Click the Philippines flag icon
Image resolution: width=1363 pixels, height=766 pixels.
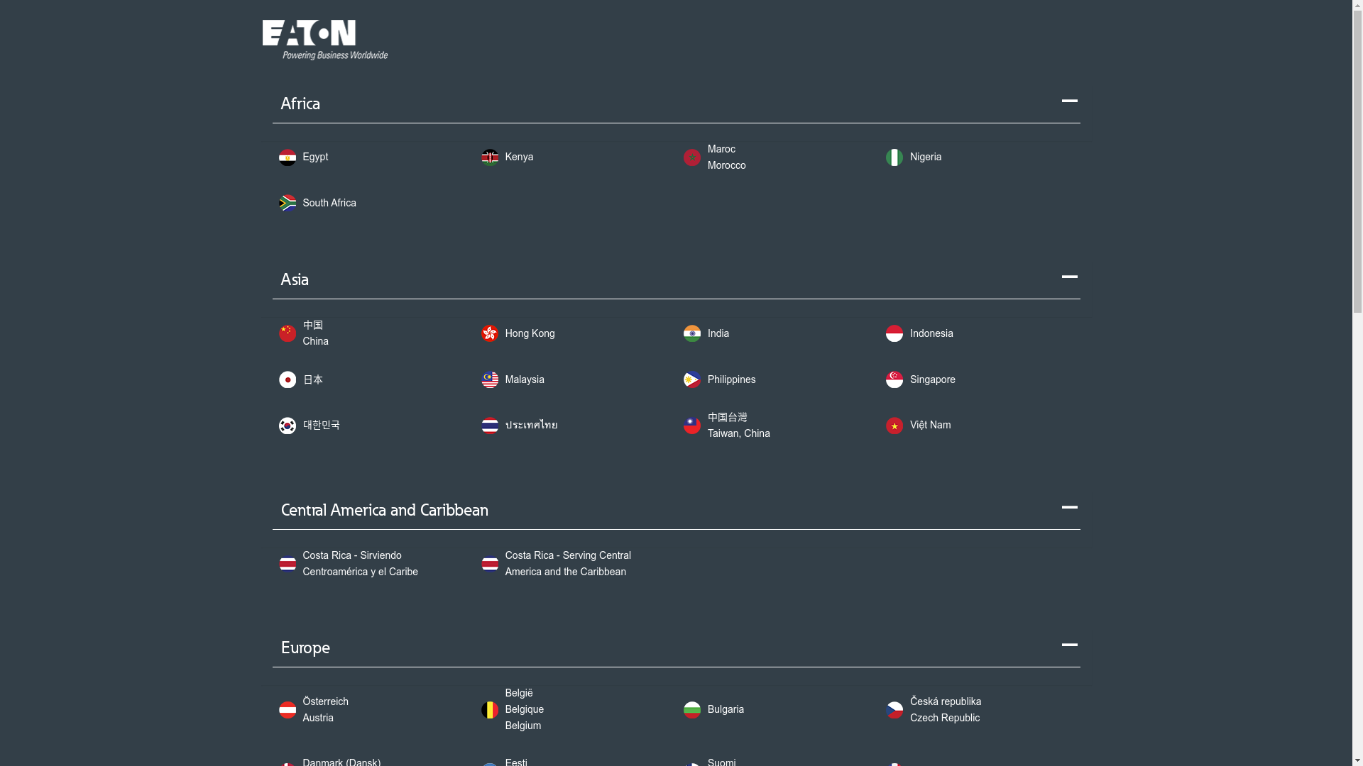[x=692, y=379]
